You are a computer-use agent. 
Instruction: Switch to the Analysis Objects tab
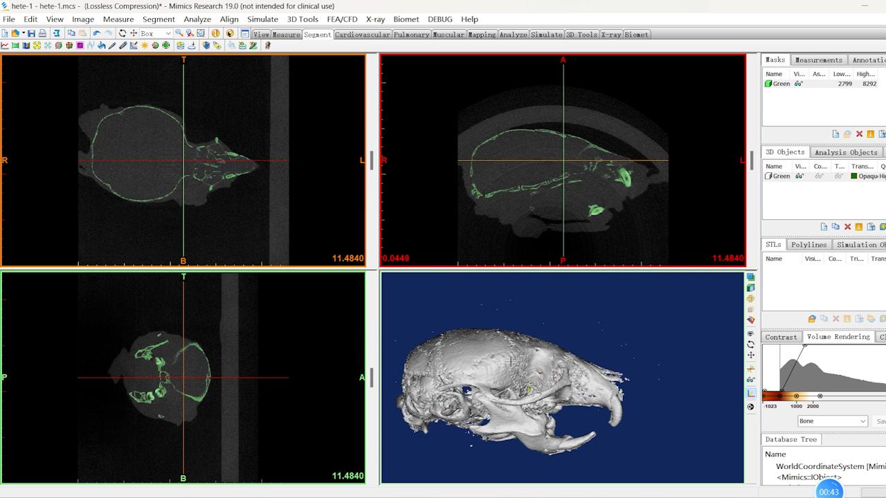(846, 152)
